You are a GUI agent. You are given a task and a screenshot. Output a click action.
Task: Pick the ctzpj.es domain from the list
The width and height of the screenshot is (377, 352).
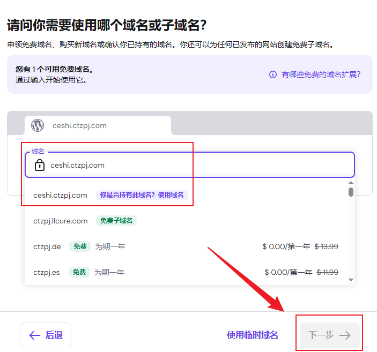pyautogui.click(x=47, y=272)
